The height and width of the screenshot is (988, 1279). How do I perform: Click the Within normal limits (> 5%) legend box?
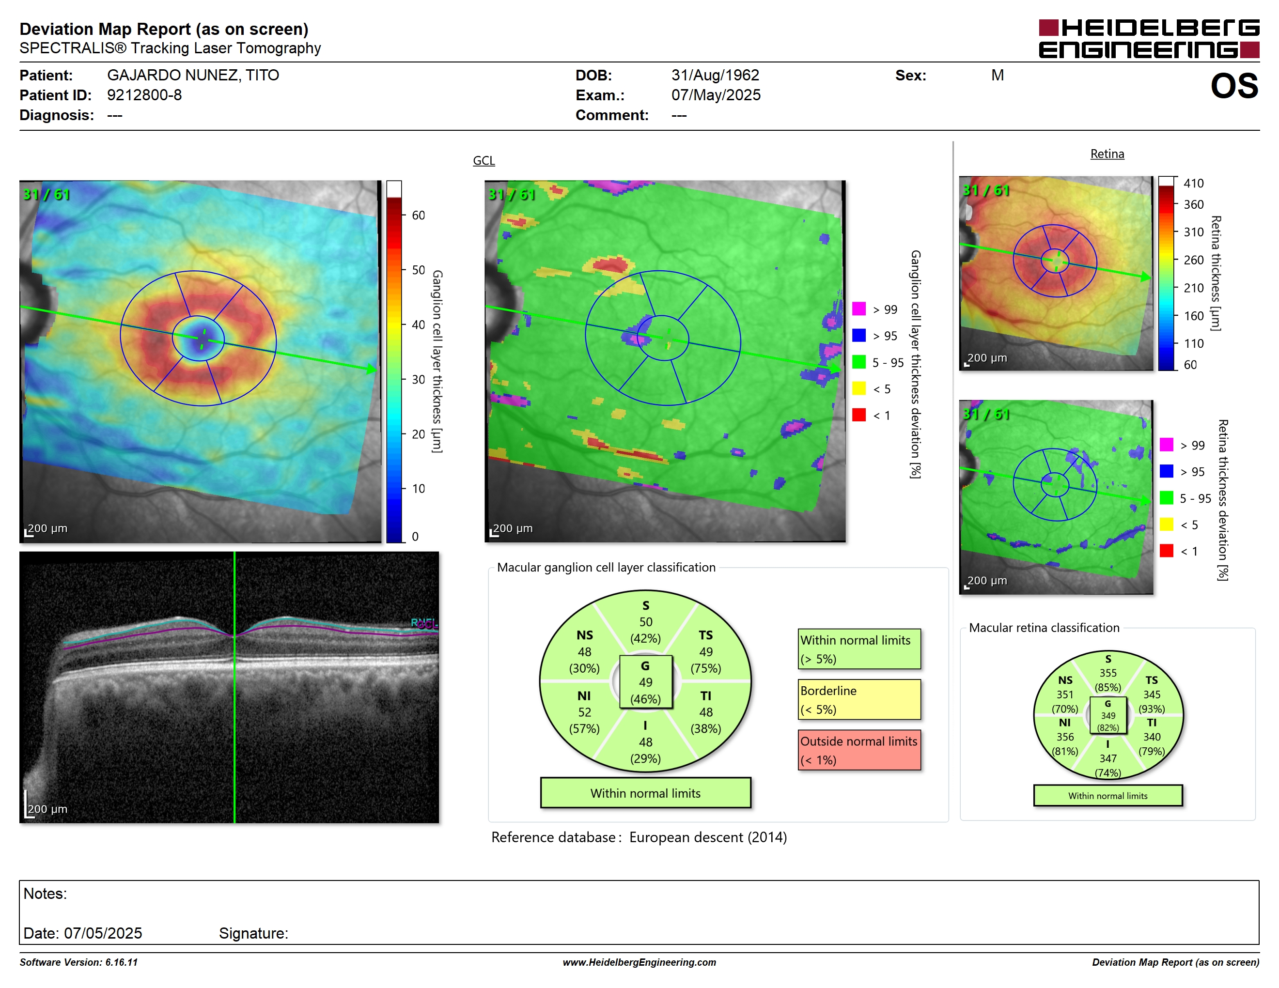(859, 649)
